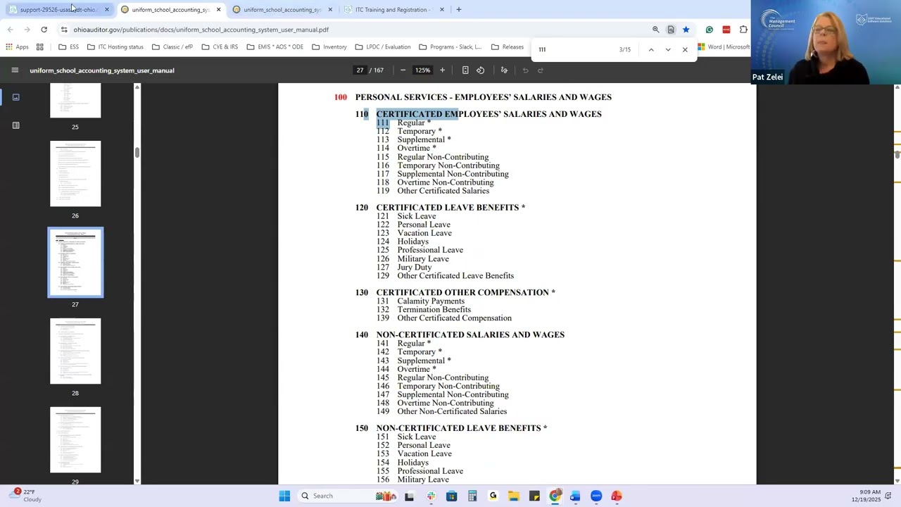This screenshot has height=507, width=901.
Task: Click the page number field showing 27
Action: [360, 70]
